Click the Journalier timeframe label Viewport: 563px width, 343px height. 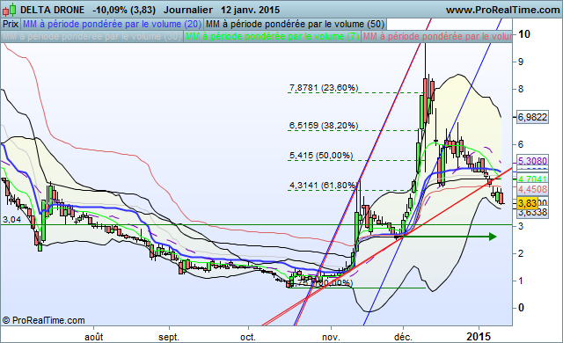(188, 10)
